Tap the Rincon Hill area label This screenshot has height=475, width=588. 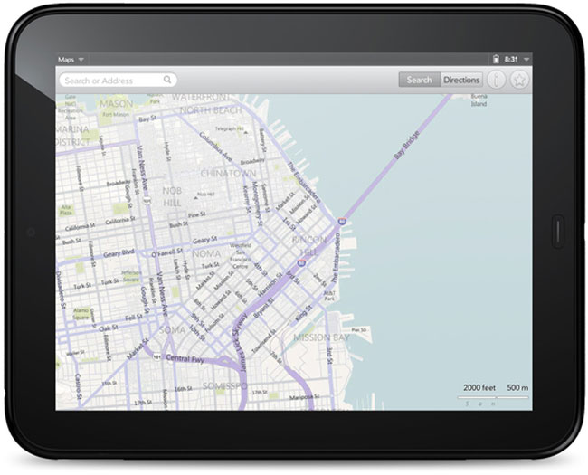click(x=309, y=245)
